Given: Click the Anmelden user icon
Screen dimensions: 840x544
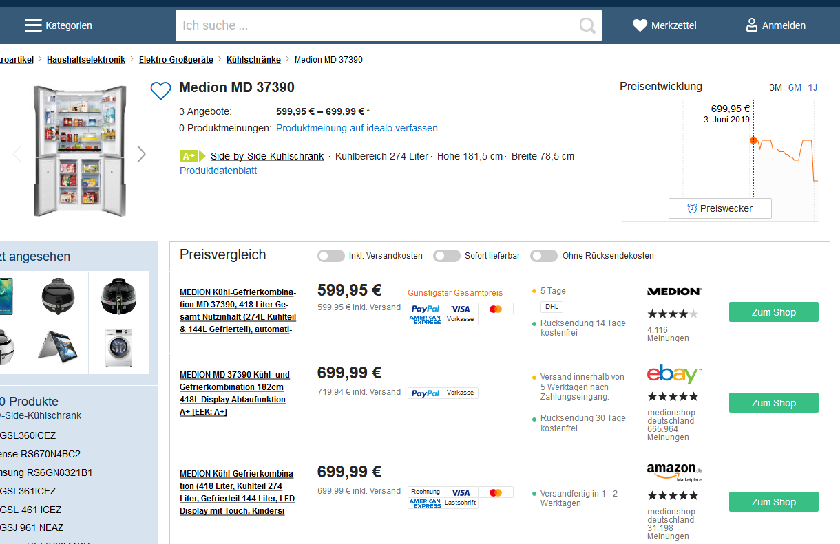Looking at the screenshot, I should click(752, 25).
